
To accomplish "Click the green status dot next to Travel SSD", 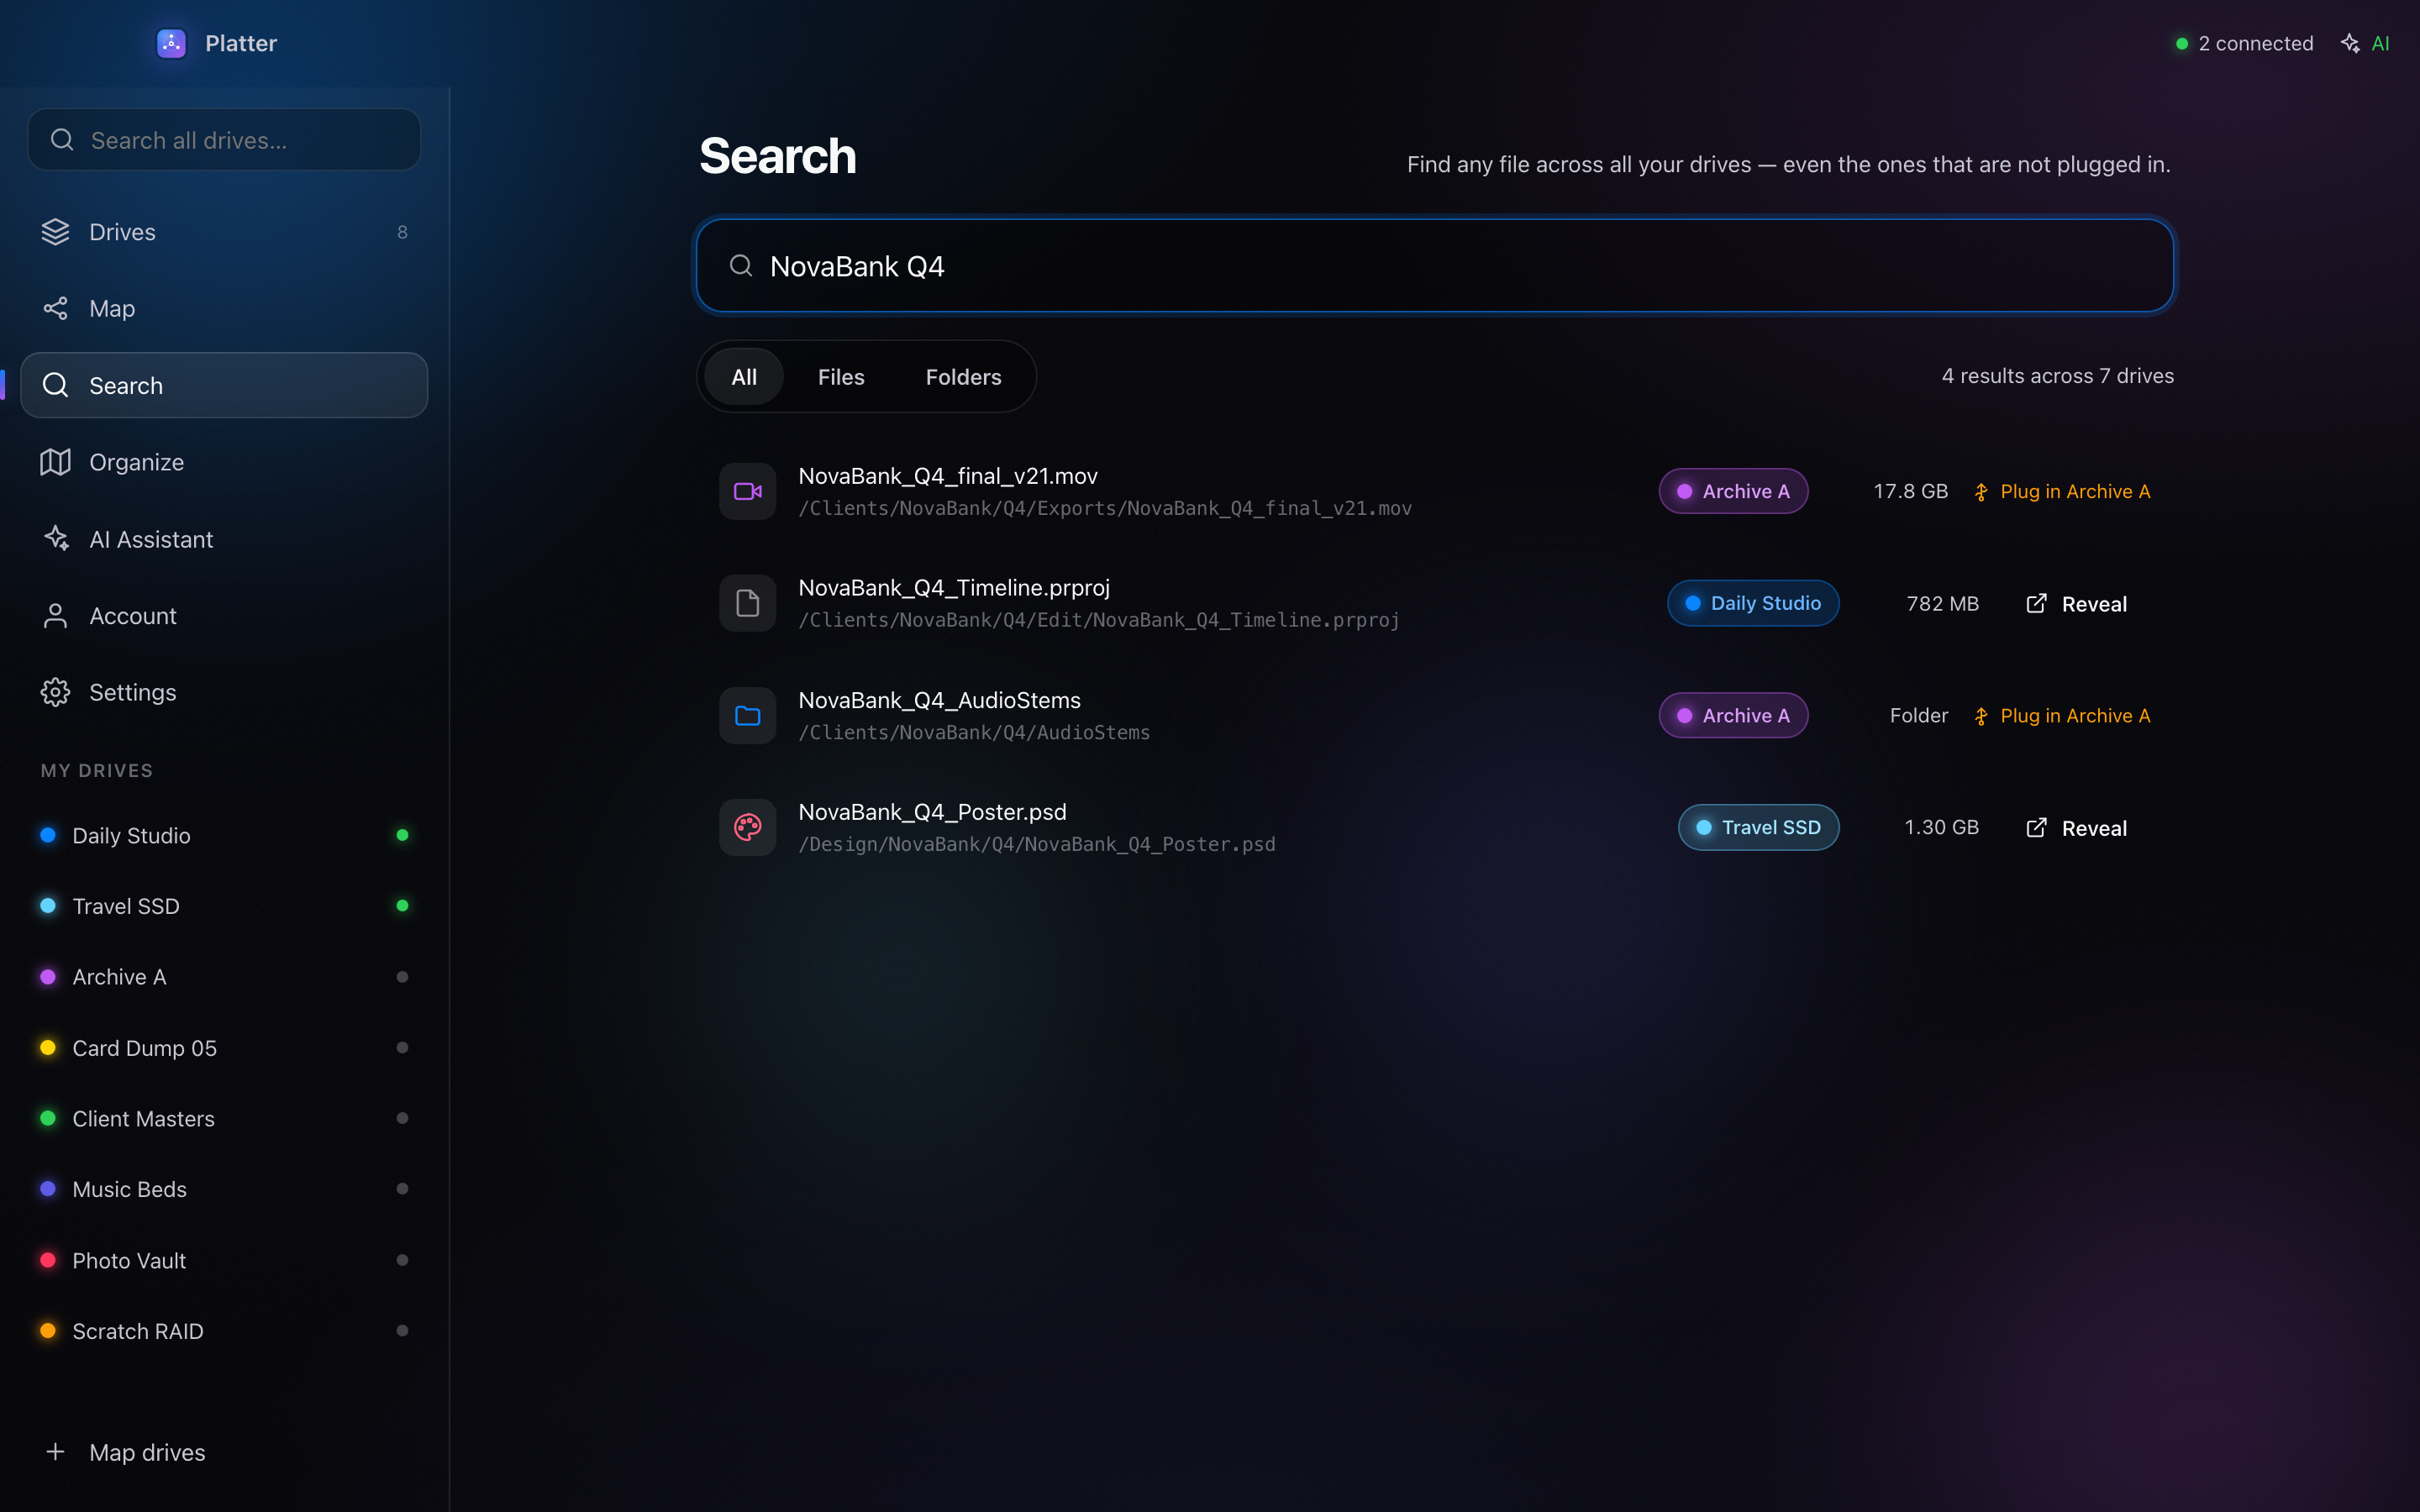I will tap(402, 906).
